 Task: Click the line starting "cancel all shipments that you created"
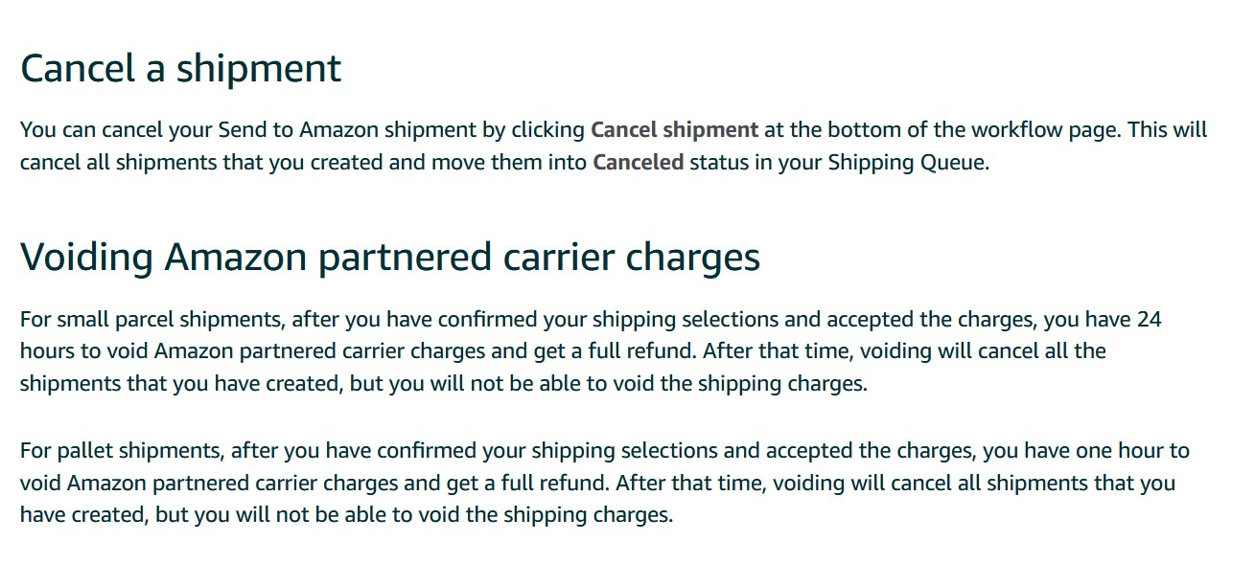point(504,162)
